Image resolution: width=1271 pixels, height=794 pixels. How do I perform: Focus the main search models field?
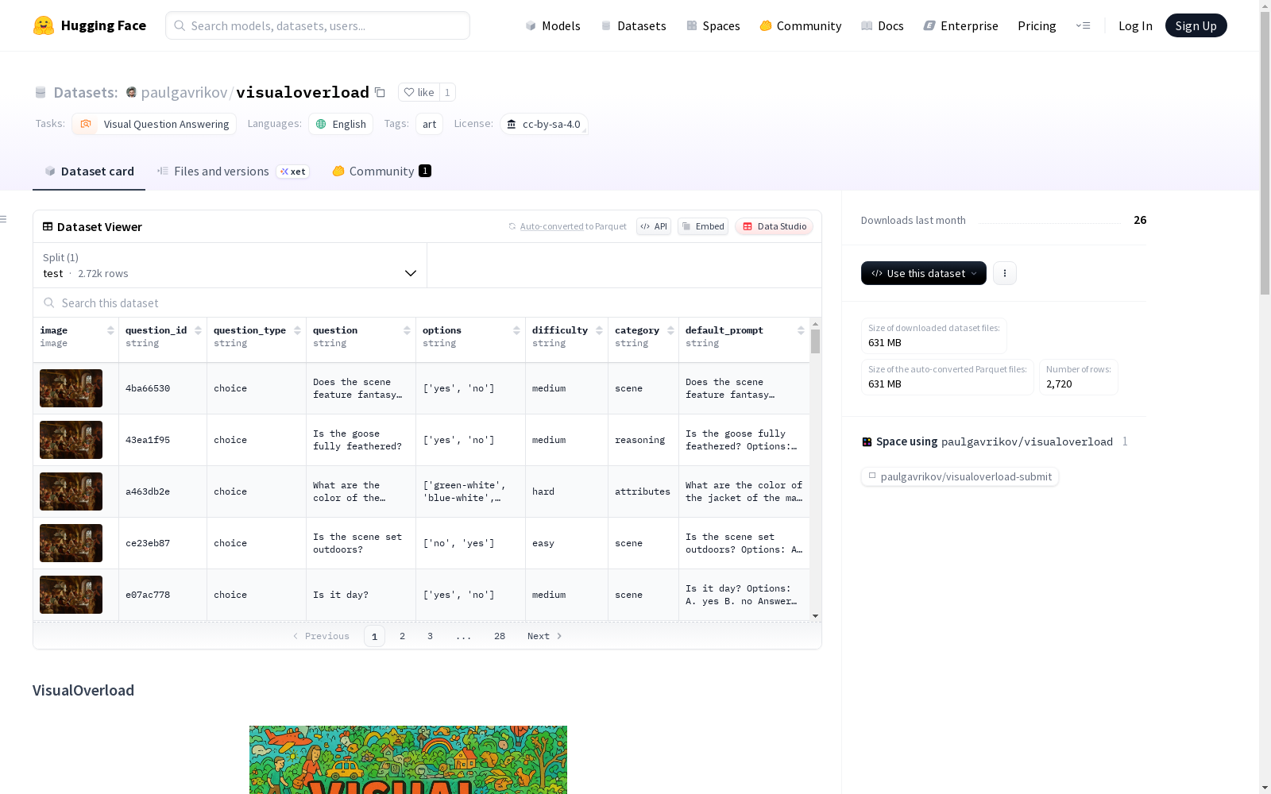(318, 25)
